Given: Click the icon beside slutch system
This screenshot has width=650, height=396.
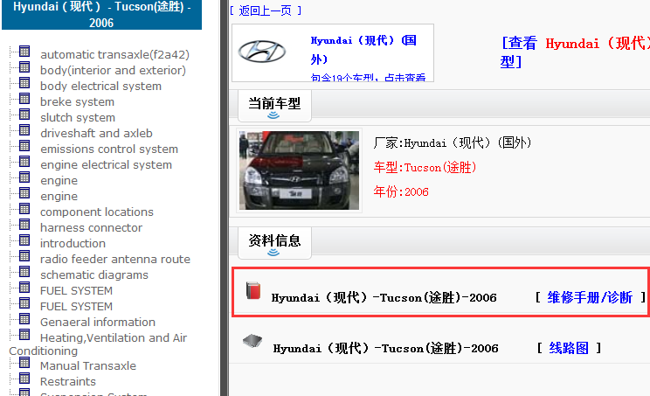Looking at the screenshot, I should pyautogui.click(x=24, y=114).
